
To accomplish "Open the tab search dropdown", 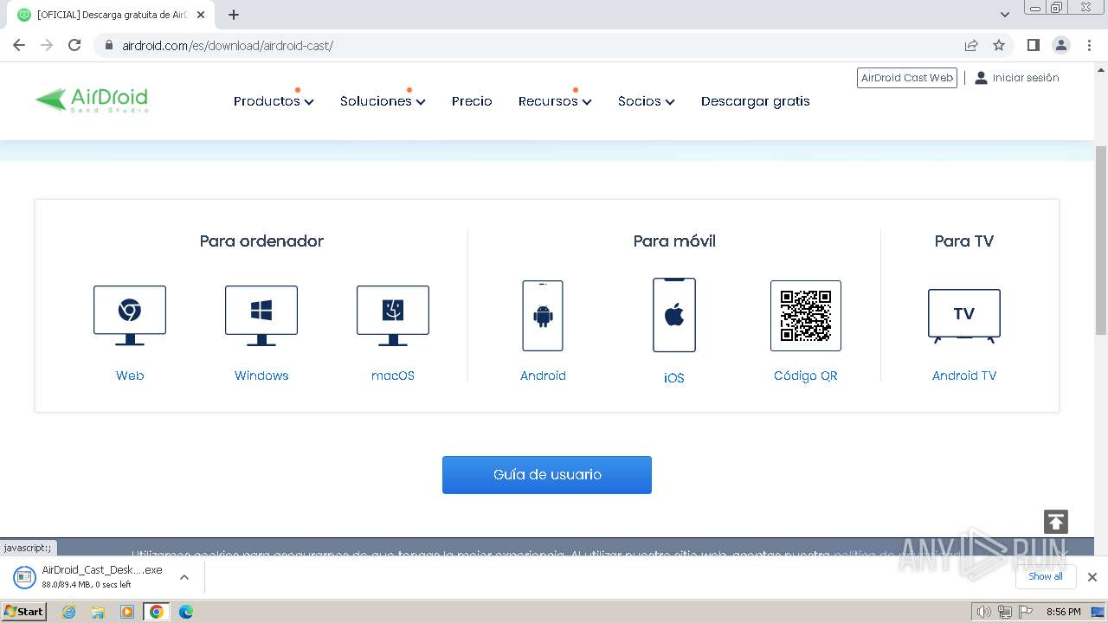I will pyautogui.click(x=1005, y=15).
